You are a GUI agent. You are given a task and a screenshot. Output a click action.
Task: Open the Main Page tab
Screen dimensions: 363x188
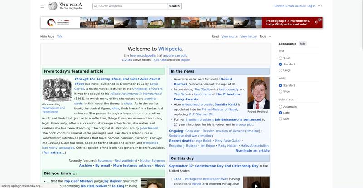pyautogui.click(x=47, y=36)
